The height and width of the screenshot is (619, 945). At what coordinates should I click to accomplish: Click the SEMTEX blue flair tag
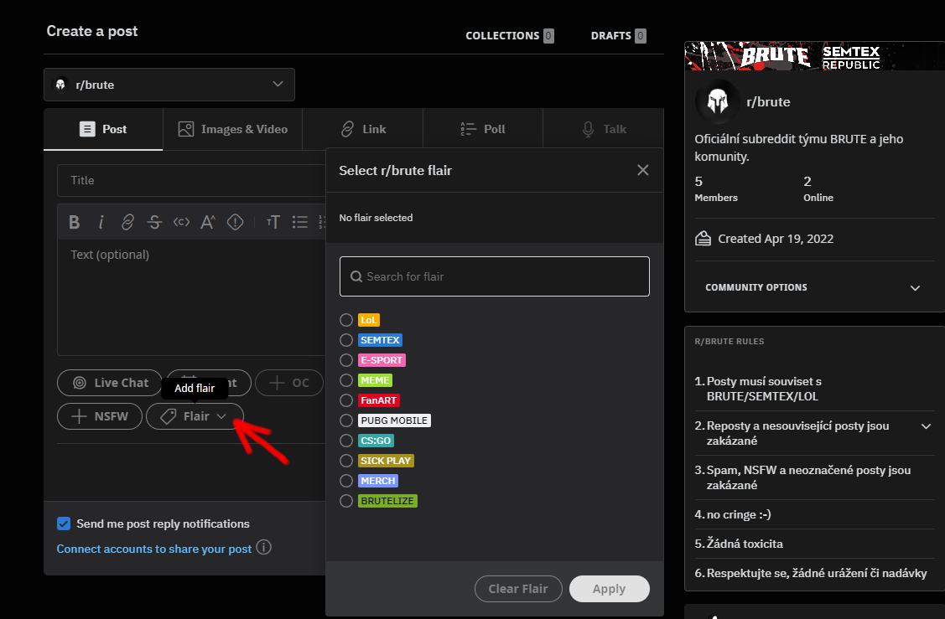point(381,340)
